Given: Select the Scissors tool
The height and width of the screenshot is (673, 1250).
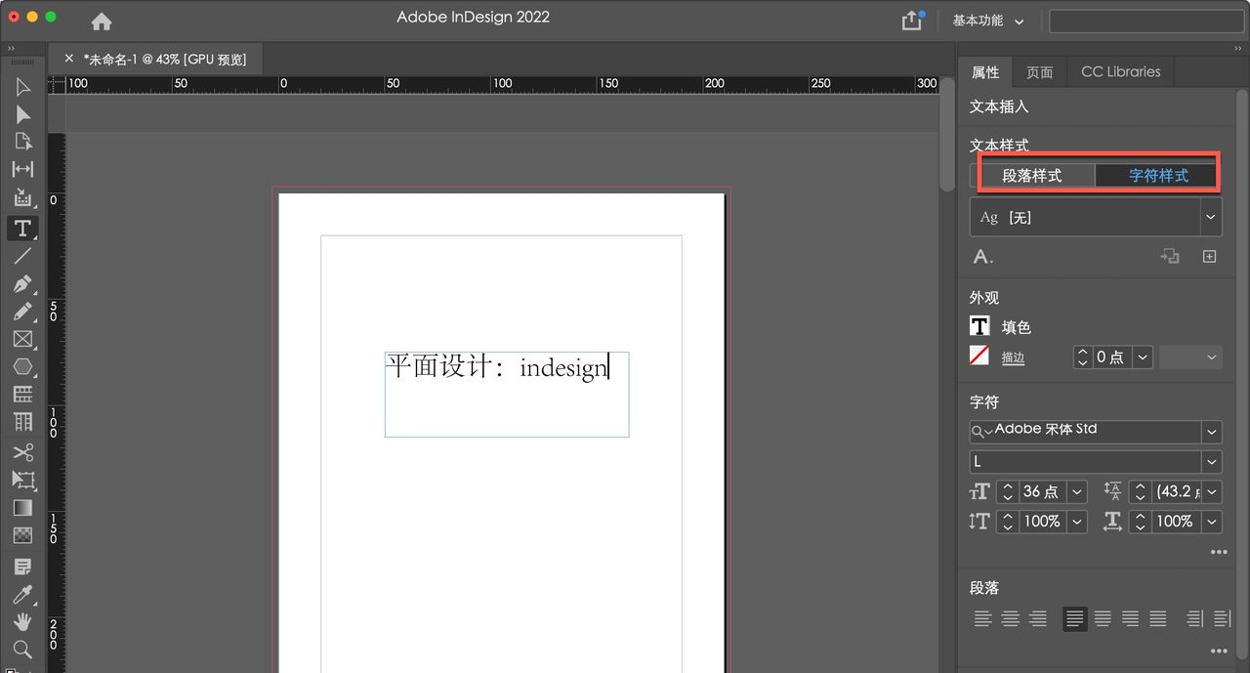Looking at the screenshot, I should (23, 451).
